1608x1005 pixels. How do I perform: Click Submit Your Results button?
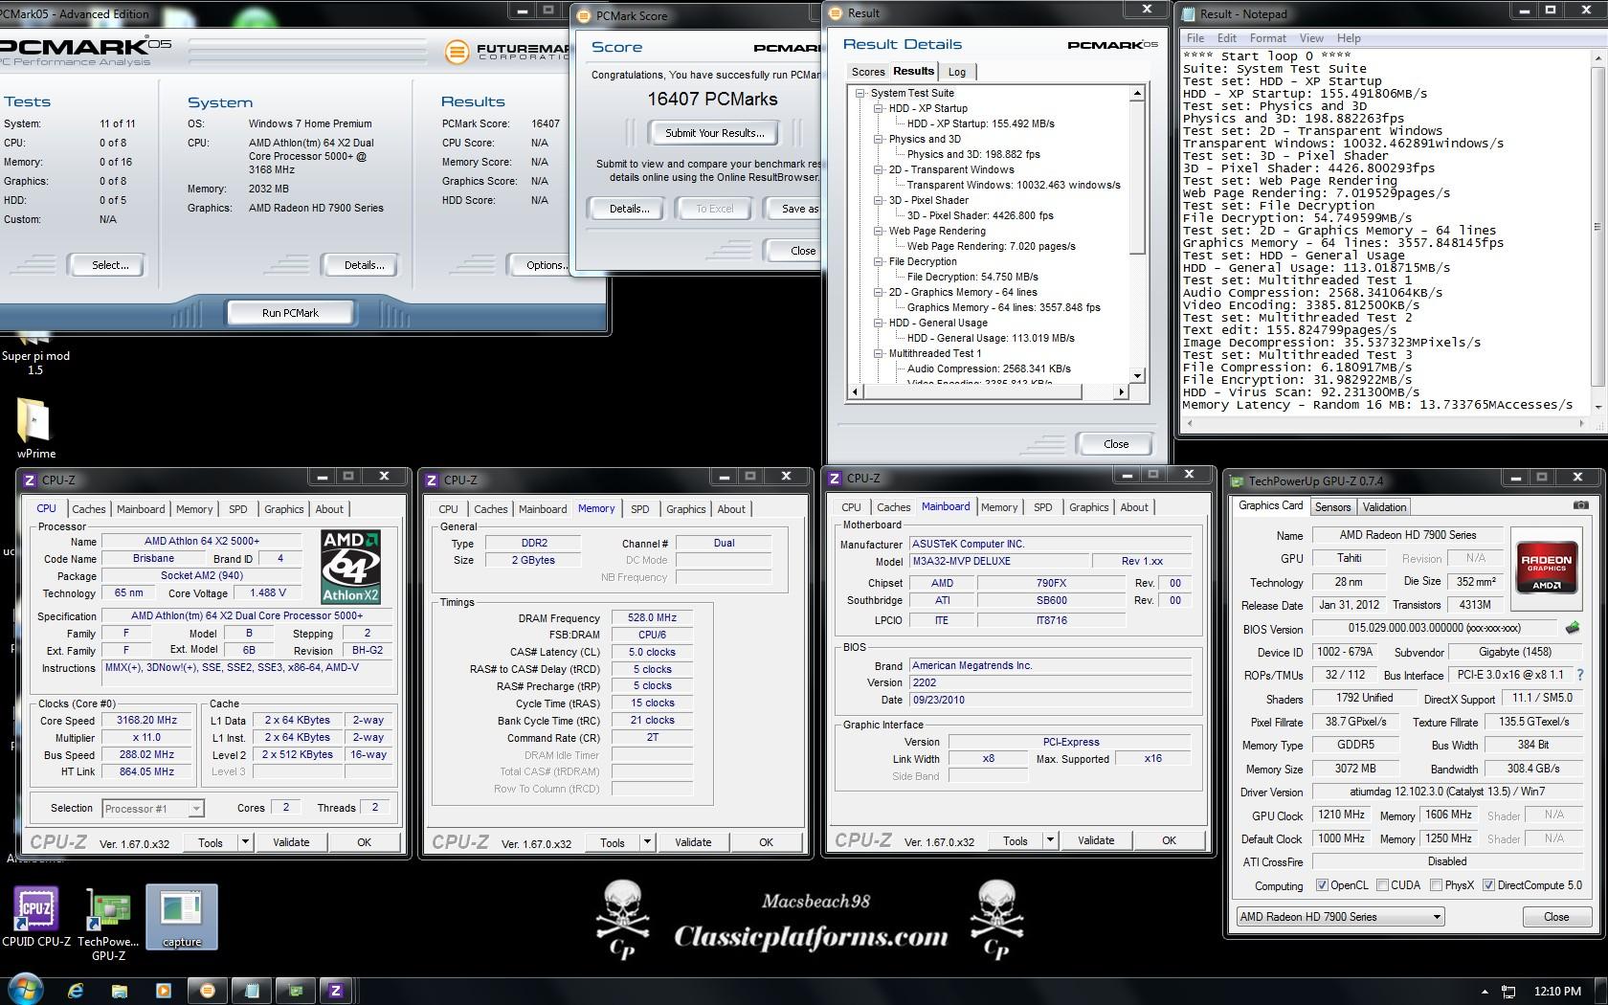coord(714,133)
